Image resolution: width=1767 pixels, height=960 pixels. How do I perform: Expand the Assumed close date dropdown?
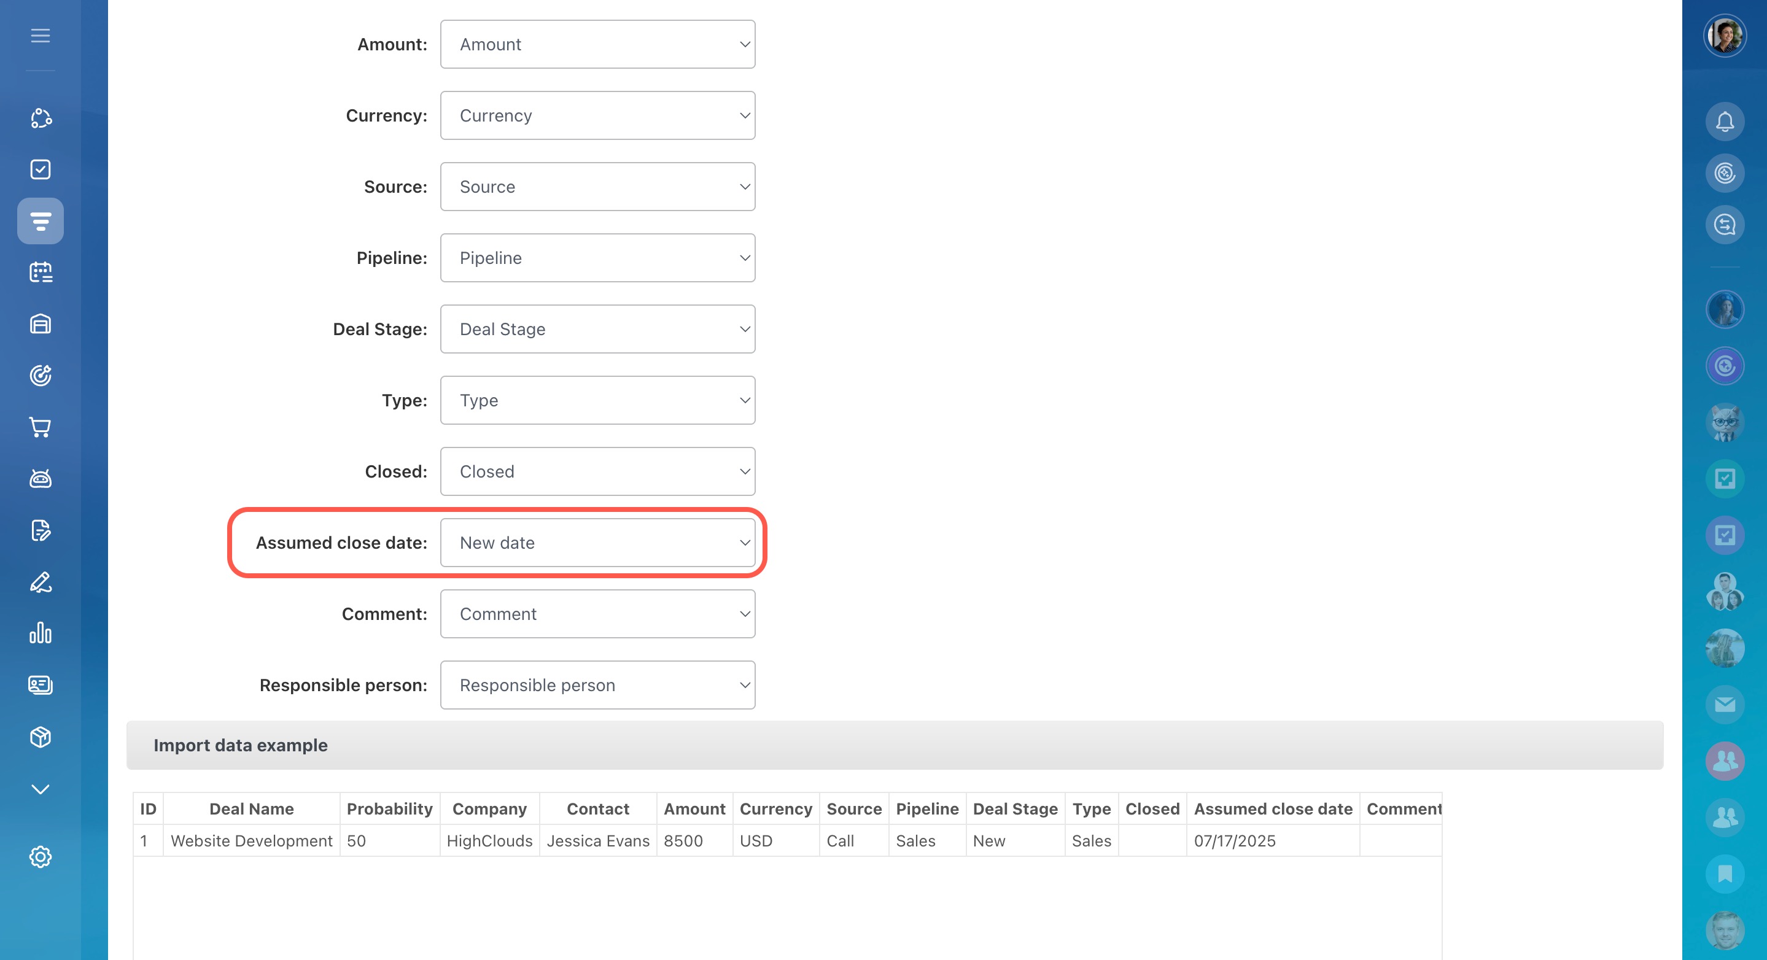tap(597, 543)
